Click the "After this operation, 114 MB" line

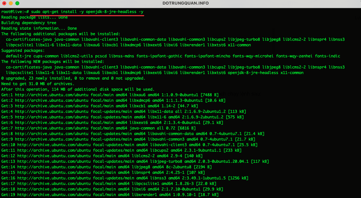[x=78, y=89]
